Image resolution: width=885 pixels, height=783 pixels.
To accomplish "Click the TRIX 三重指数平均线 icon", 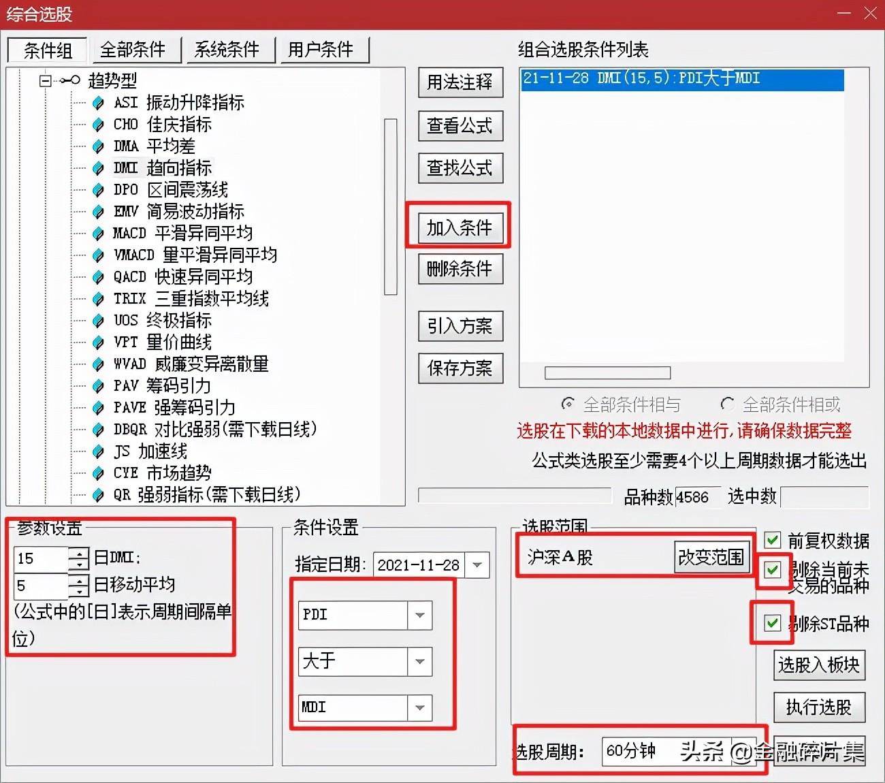I will [98, 299].
